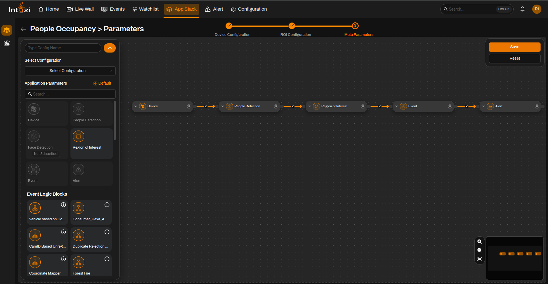This screenshot has width=548, height=284.
Task: Open the notifications bell
Action: click(x=523, y=9)
